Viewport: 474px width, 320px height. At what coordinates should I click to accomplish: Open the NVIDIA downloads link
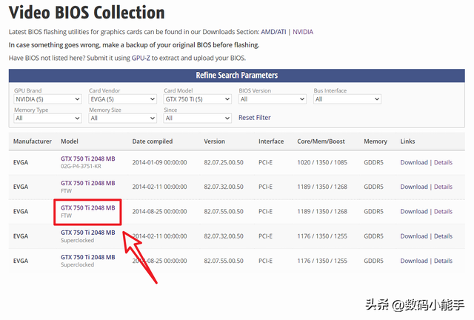(x=301, y=32)
